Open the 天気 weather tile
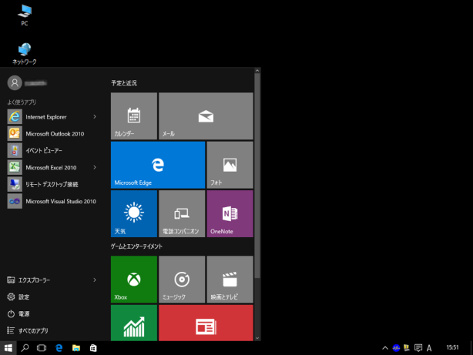The image size is (473, 355). (x=134, y=213)
